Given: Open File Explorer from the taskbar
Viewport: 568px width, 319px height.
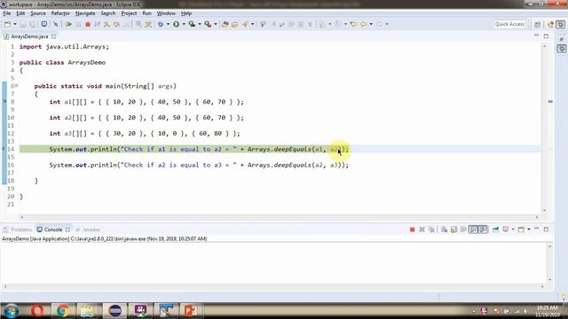Looking at the screenshot, I should (x=88, y=310).
